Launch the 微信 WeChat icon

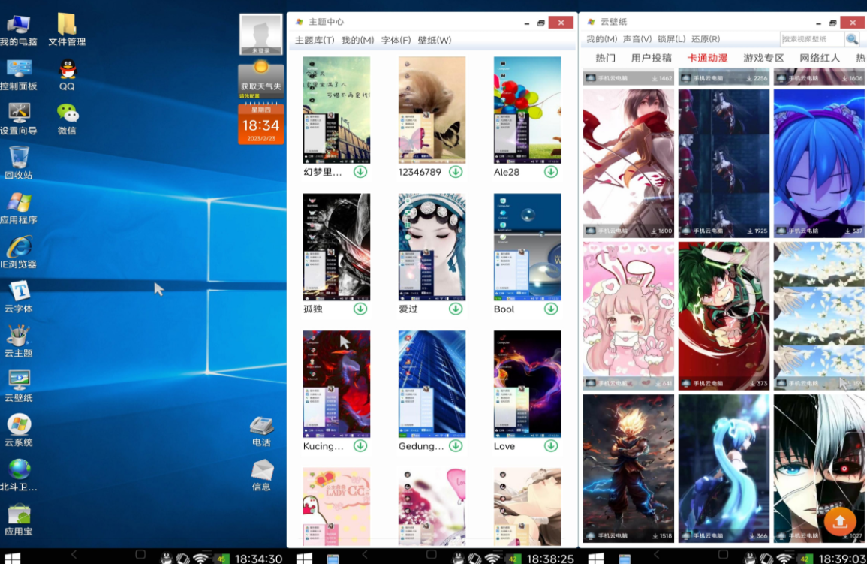[x=67, y=119]
